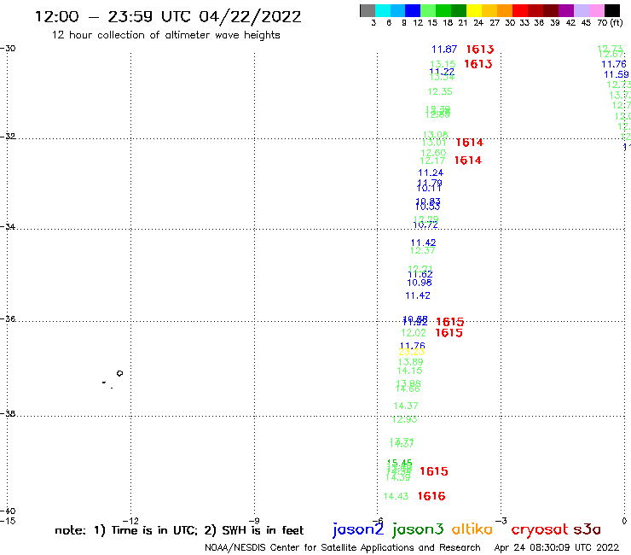Click the small round island outline
Screen dimensions: 631x555
click(x=119, y=373)
